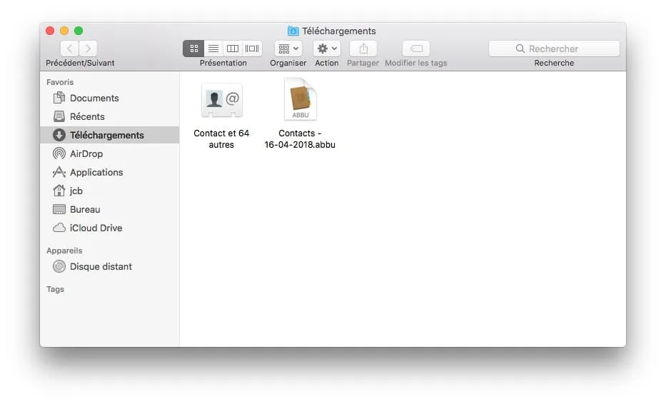Click the Modifier les tags button
This screenshot has height=404, width=666.
point(416,49)
